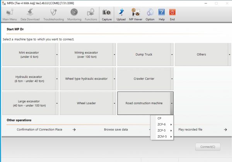
Task: Select Large excavator (40 ton - under 100 ton)
Action: pos(29,103)
